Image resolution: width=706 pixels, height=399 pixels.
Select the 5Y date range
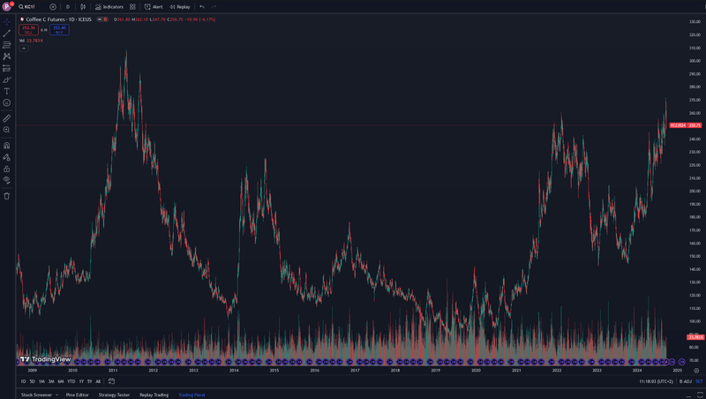pos(90,381)
